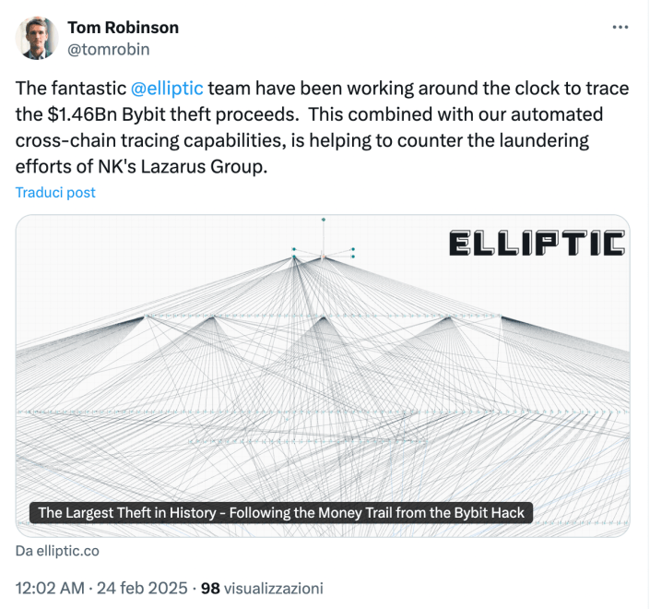Click the 98 view count number
650x609 pixels.
(210, 588)
